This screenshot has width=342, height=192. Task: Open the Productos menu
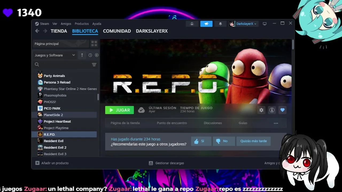pos(82,24)
